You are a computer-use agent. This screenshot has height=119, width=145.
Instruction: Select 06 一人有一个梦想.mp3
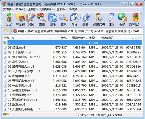72,71
